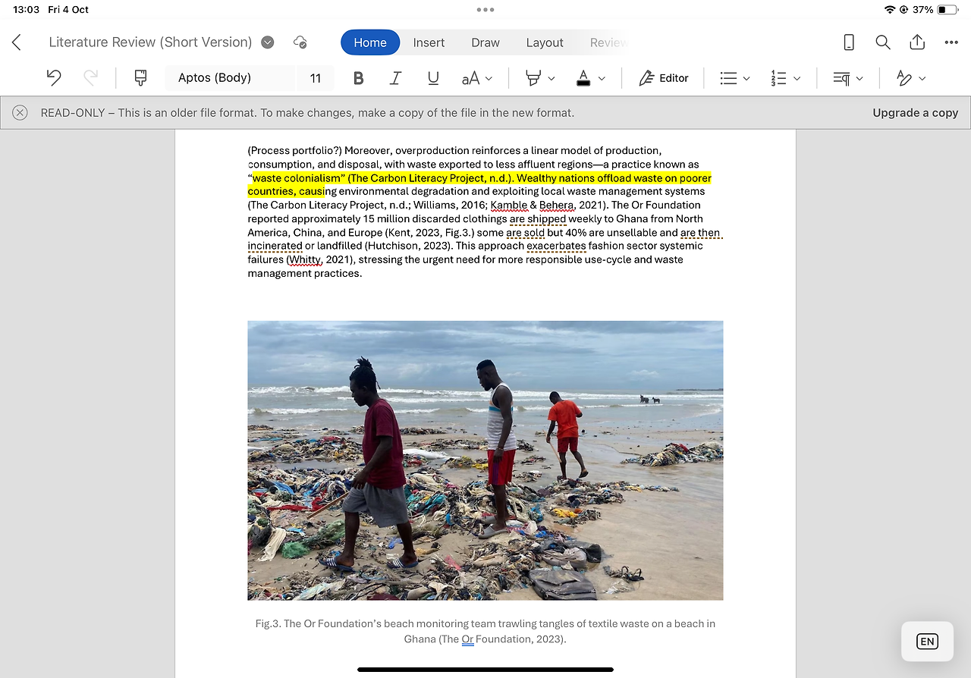This screenshot has width=971, height=678.
Task: Change the font size 11 field
Action: 316,77
